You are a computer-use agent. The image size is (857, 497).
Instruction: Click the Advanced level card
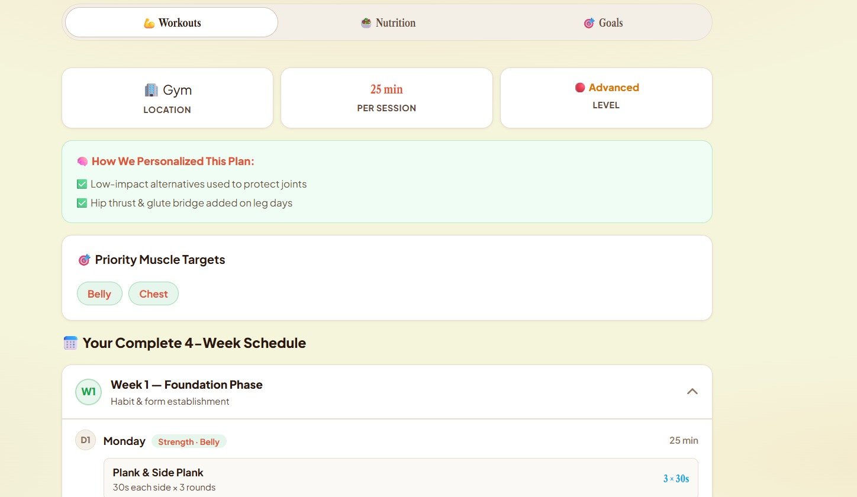pos(606,98)
